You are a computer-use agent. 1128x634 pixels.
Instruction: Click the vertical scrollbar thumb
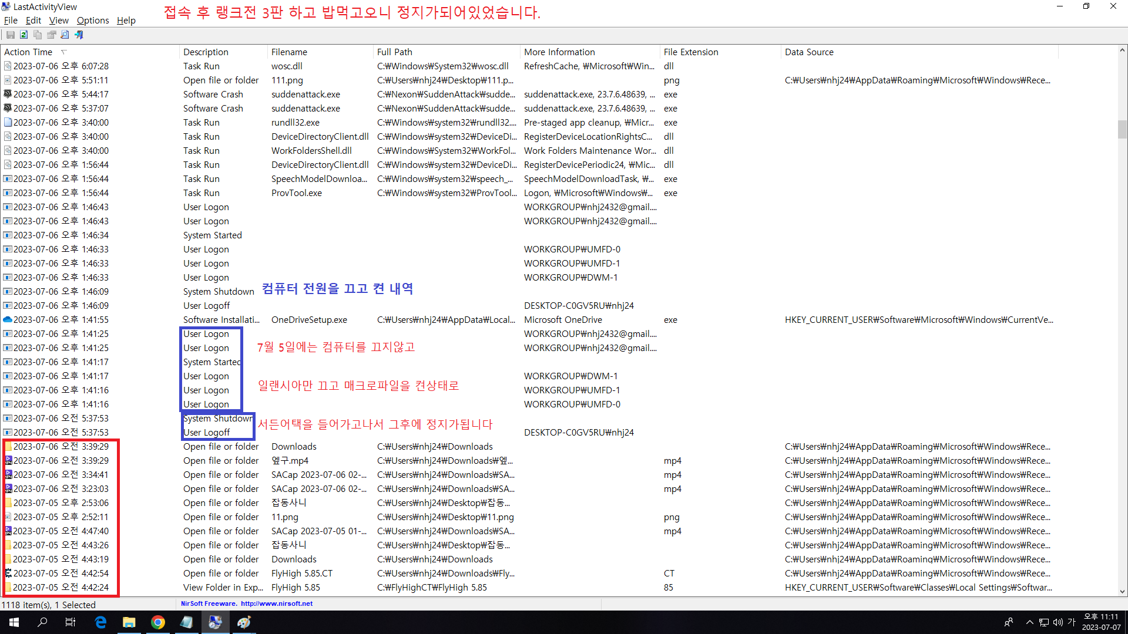1122,129
